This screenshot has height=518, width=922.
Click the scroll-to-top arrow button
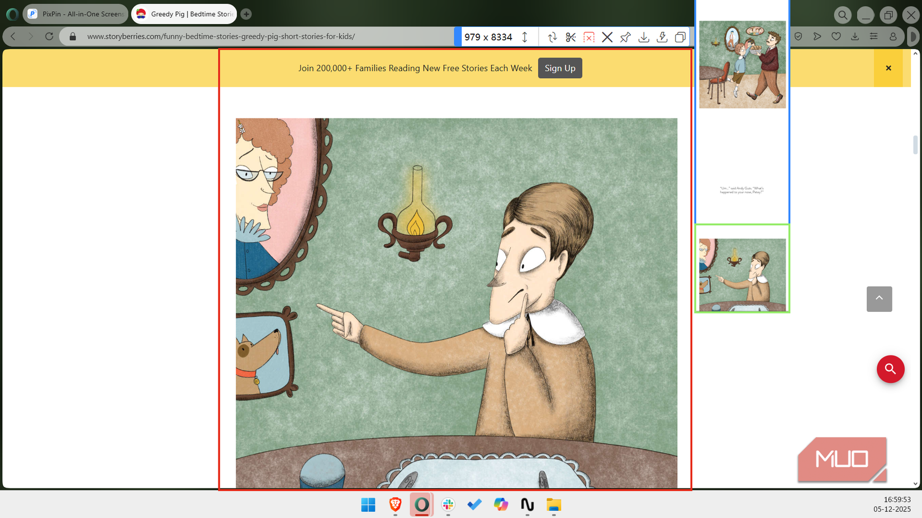tap(879, 299)
